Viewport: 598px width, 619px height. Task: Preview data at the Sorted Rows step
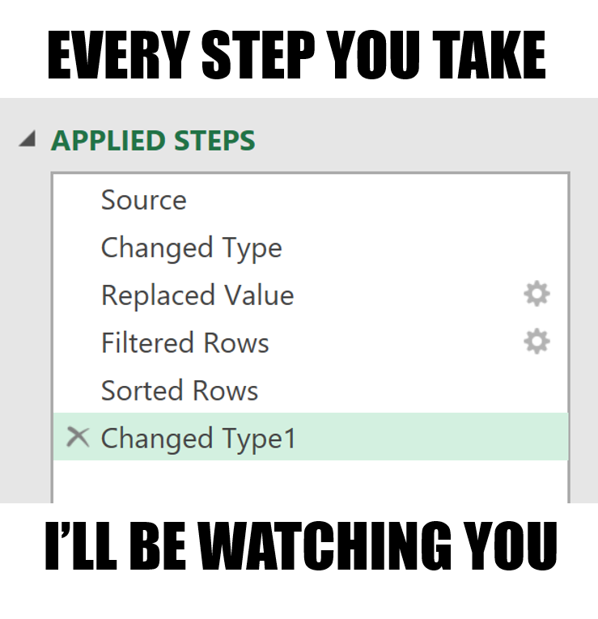[x=179, y=391]
